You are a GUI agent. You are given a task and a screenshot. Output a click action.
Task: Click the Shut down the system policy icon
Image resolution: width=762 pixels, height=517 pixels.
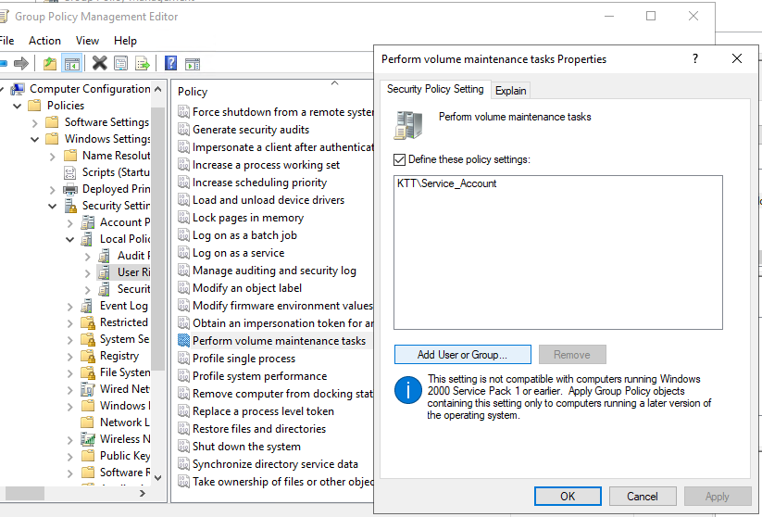pyautogui.click(x=183, y=446)
